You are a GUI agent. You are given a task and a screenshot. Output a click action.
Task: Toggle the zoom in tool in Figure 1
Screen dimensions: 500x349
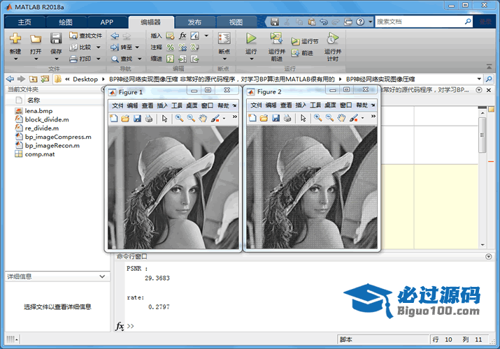tap(179, 119)
